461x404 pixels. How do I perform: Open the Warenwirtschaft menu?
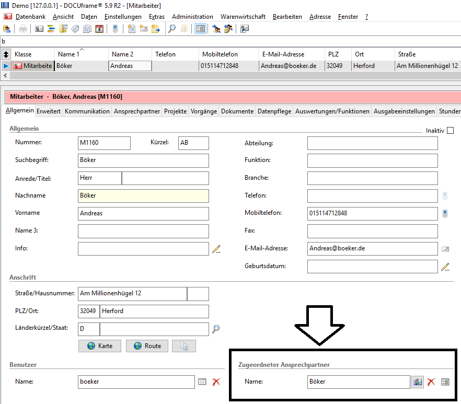point(243,17)
